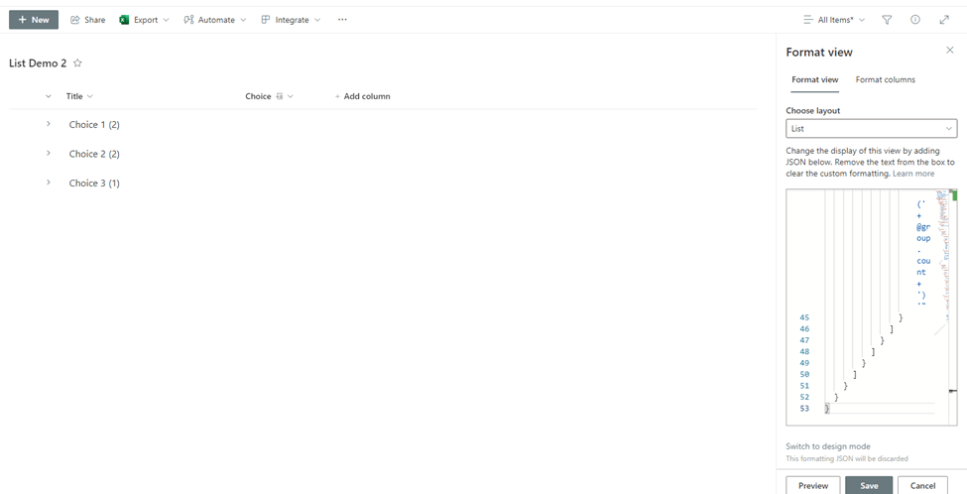
Task: Save the view formatting
Action: coord(869,485)
